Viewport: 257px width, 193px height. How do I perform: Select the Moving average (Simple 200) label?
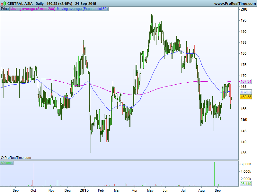tap(33, 9)
